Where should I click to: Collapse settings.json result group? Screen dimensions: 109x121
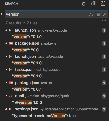click(x=6, y=109)
